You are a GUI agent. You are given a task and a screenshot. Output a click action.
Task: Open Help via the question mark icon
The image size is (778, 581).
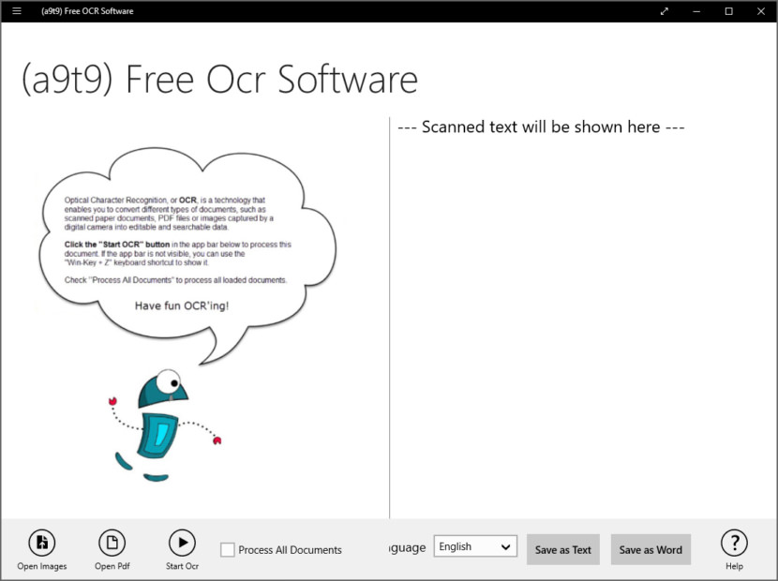pyautogui.click(x=734, y=543)
